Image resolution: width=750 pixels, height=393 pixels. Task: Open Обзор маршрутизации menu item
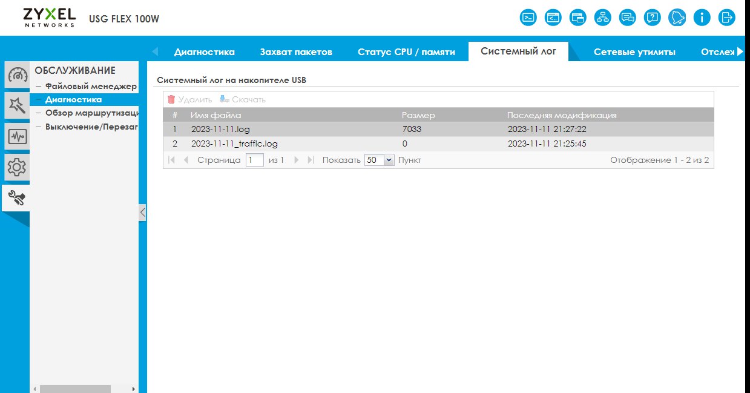91,113
